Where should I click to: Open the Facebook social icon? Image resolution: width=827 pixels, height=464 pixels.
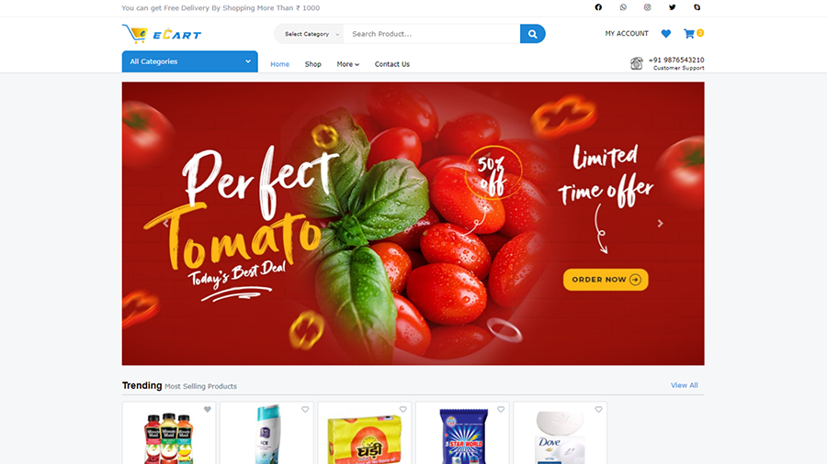pos(598,7)
